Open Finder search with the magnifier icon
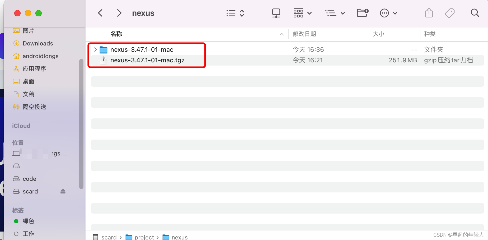The height and width of the screenshot is (240, 488). pyautogui.click(x=475, y=13)
